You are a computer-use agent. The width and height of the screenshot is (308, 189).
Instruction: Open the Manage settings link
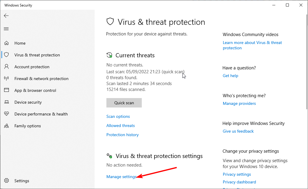[121, 177]
